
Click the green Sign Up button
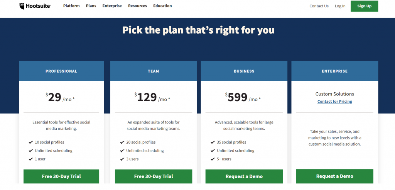[x=364, y=6]
